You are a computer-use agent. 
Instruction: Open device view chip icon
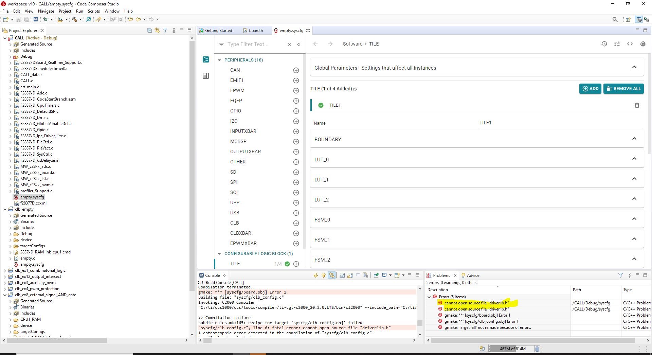point(643,44)
